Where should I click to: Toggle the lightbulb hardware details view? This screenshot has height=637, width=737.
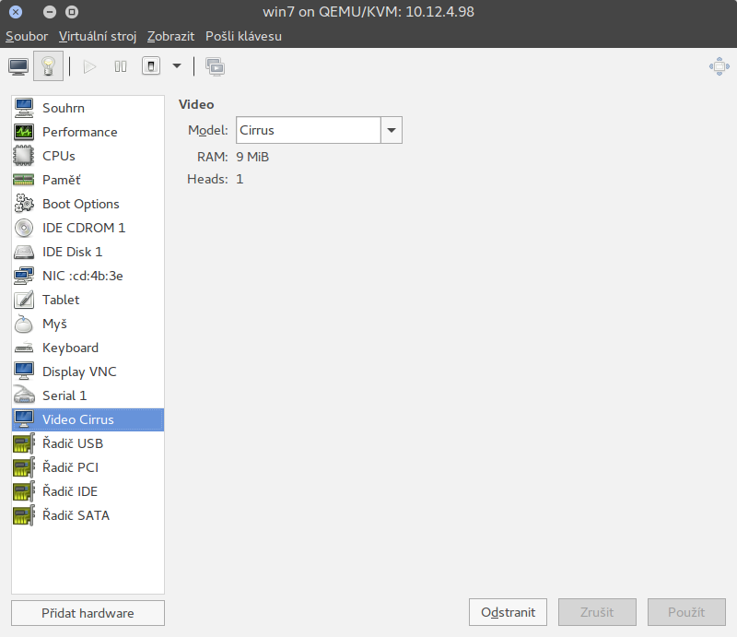click(48, 66)
